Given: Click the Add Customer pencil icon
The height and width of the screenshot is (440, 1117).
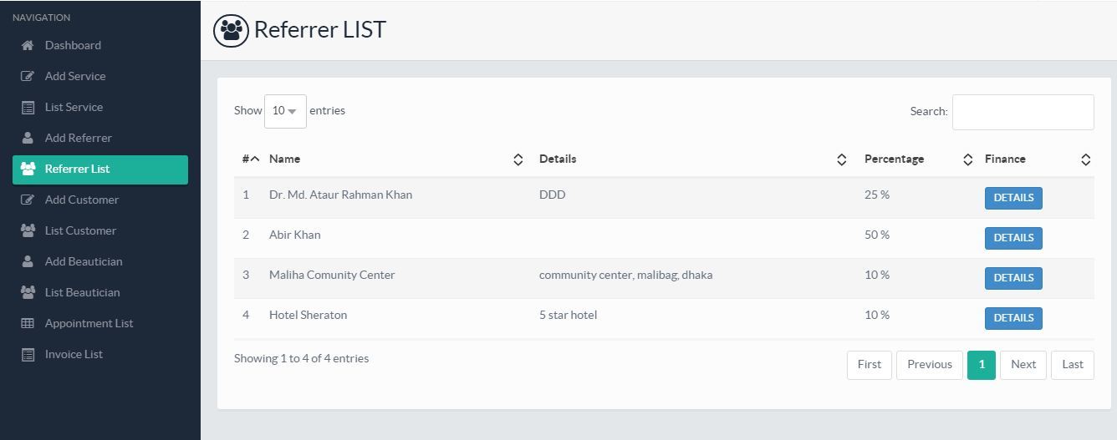Looking at the screenshot, I should coord(28,200).
